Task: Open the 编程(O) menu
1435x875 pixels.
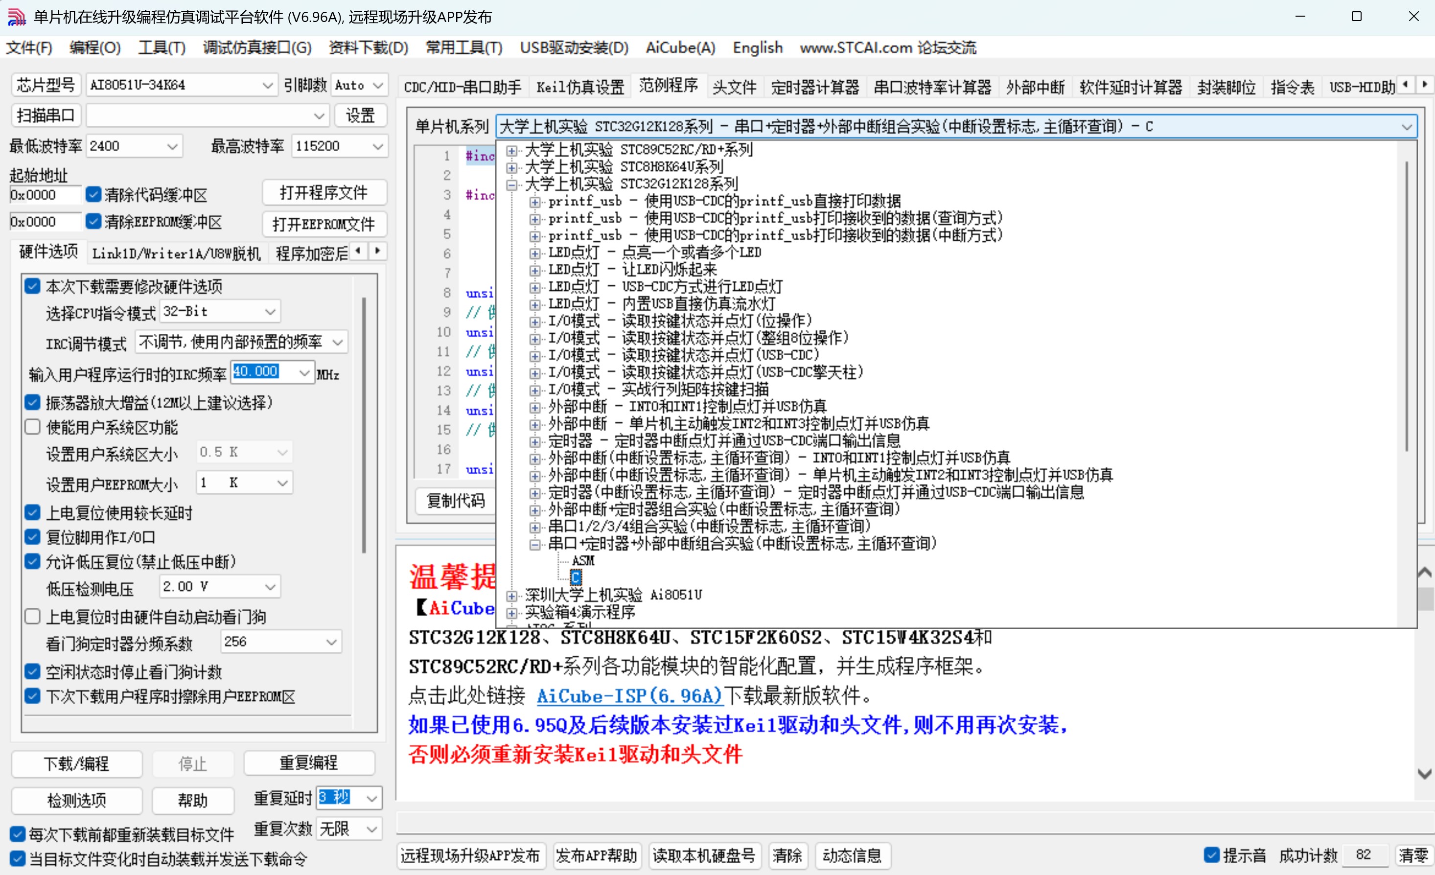Action: (x=95, y=48)
